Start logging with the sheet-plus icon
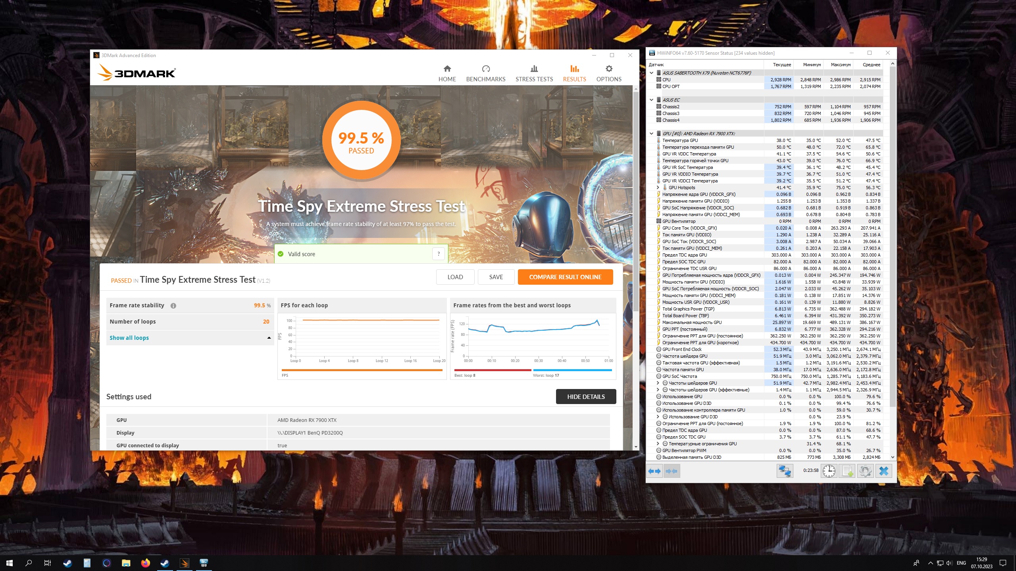This screenshot has width=1016, height=571. click(847, 471)
